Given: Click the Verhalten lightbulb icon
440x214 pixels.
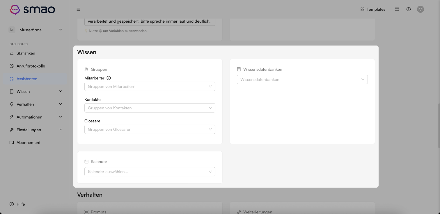Looking at the screenshot, I should pos(12,104).
